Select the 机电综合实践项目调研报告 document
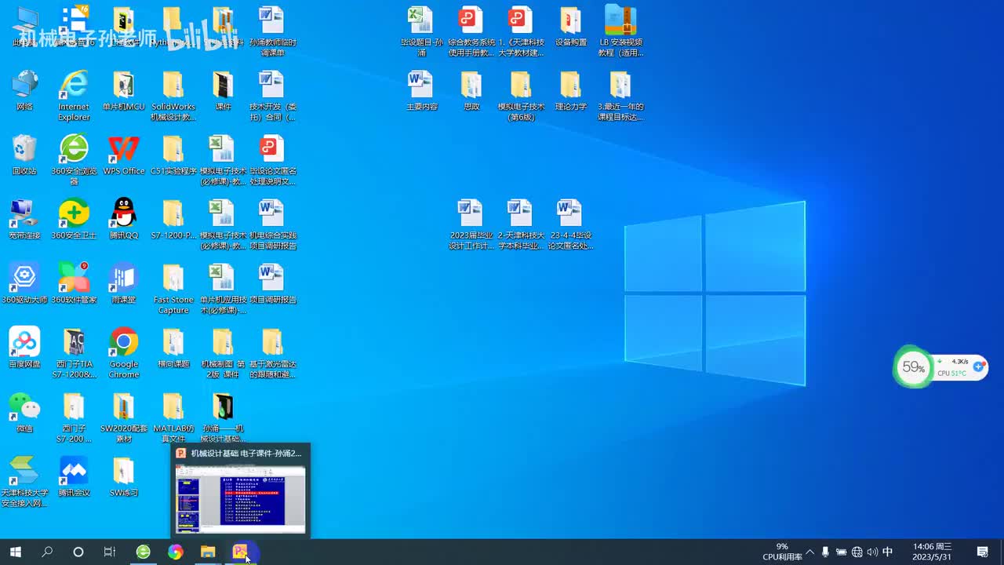1004x565 pixels. click(272, 224)
